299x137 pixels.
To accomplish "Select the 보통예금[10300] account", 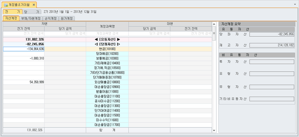I will tap(107, 59).
